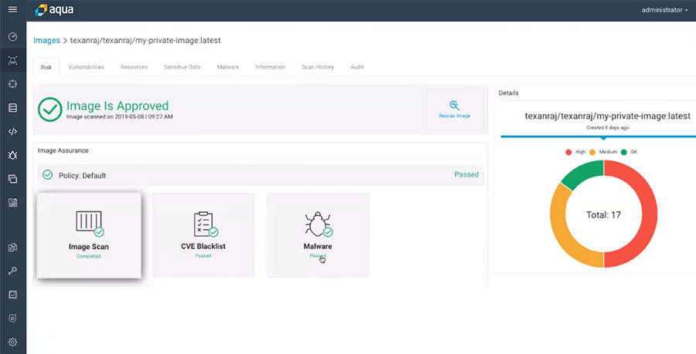The width and height of the screenshot is (696, 354).
Task: Open the Malware assurance card
Action: point(317,234)
